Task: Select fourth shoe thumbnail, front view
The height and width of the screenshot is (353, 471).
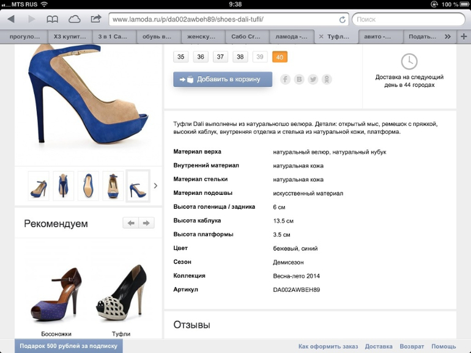Action: [x=113, y=186]
